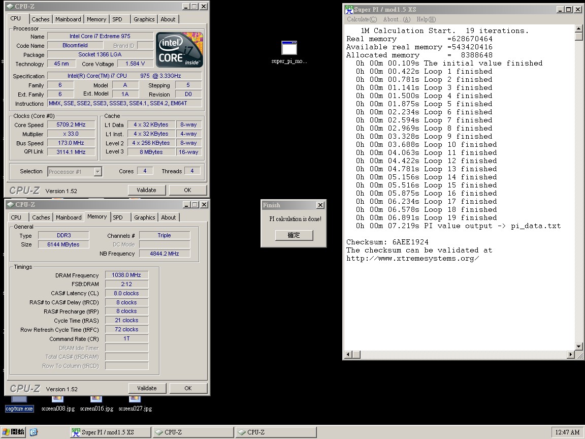Open Caches tab in lower CPU-Z window
The width and height of the screenshot is (585, 439).
[x=41, y=217]
